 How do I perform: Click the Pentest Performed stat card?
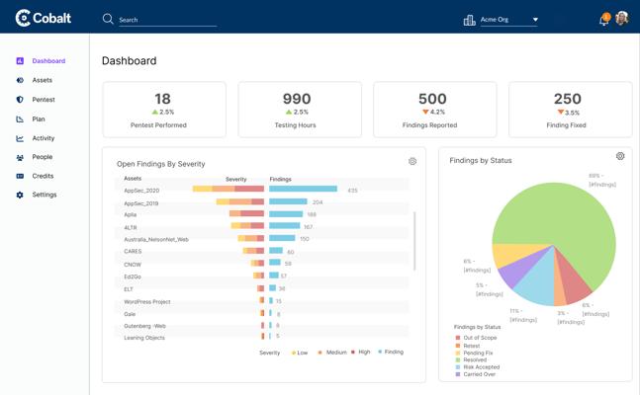(164, 109)
